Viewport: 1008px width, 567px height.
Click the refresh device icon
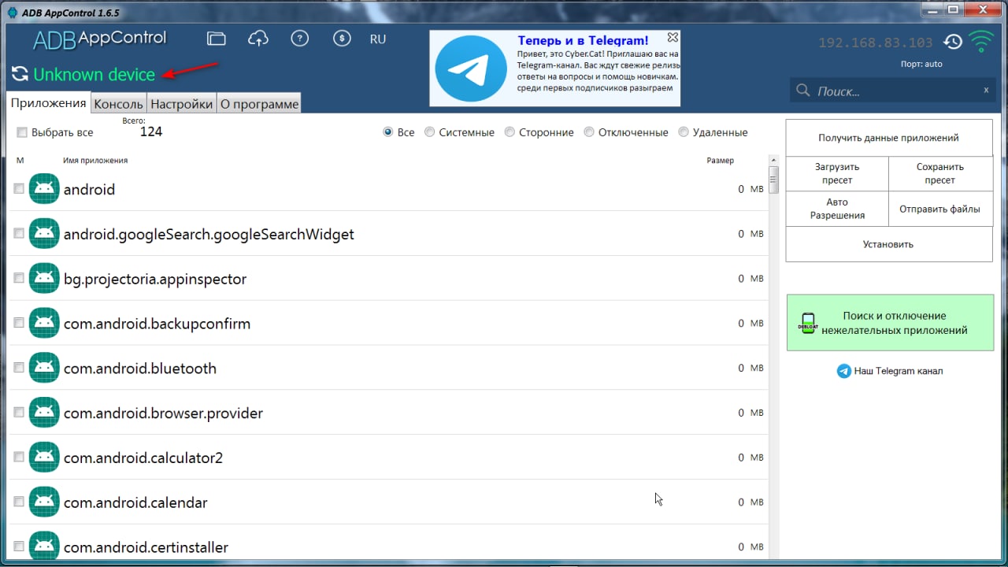[x=20, y=75]
